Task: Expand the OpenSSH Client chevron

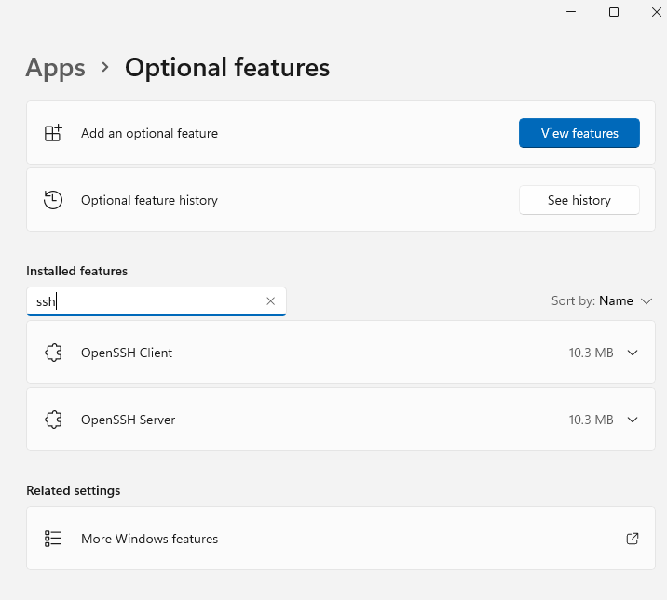Action: [633, 353]
